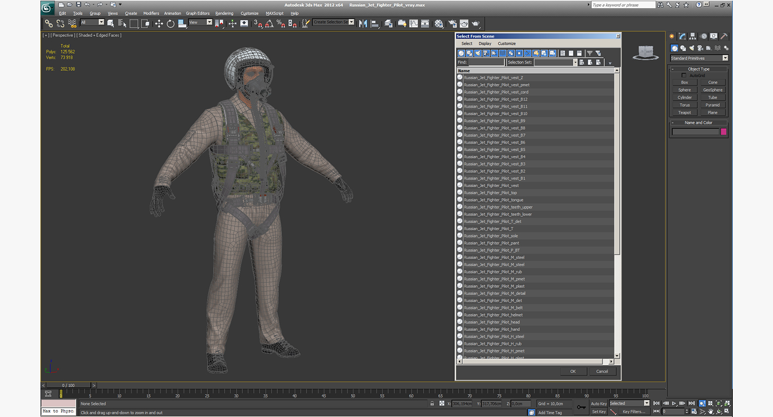Activate the Select and Rotate tool

170,23
